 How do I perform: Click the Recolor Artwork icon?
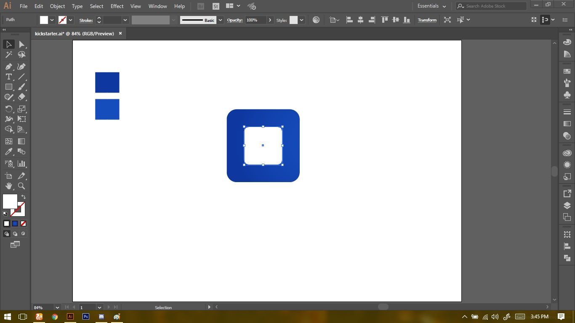(316, 20)
